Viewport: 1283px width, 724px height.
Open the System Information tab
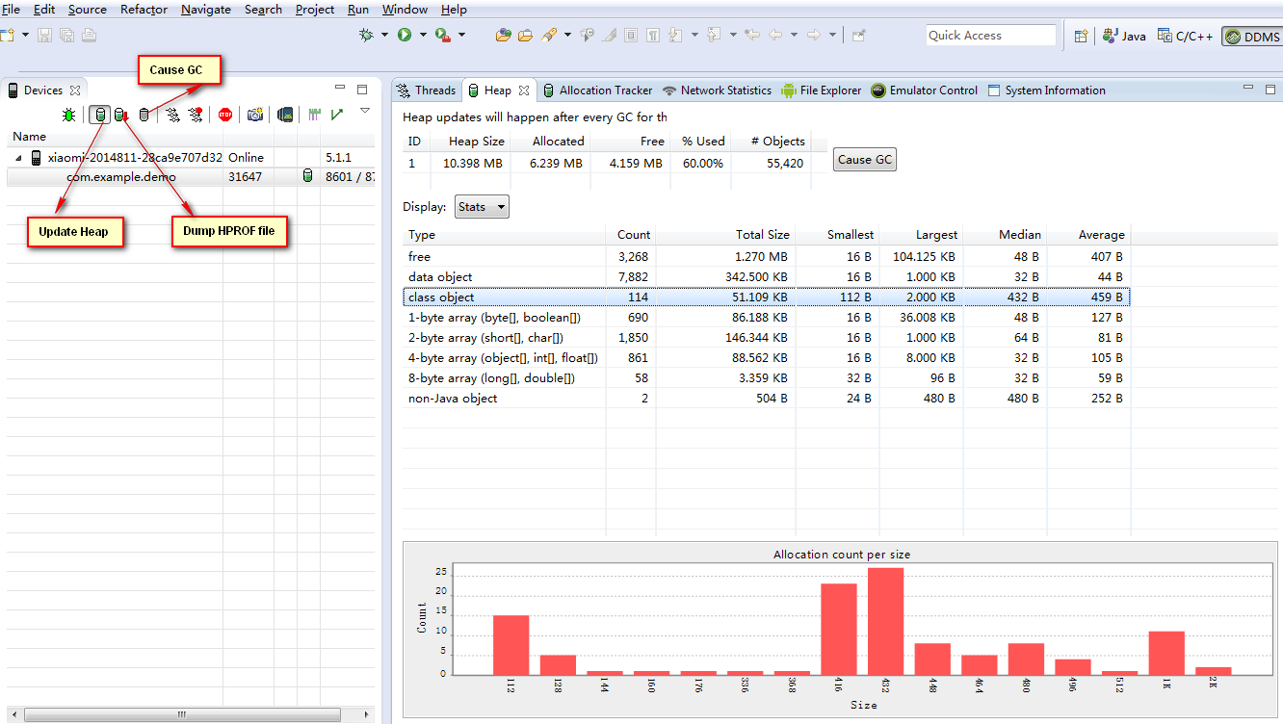tap(1047, 90)
